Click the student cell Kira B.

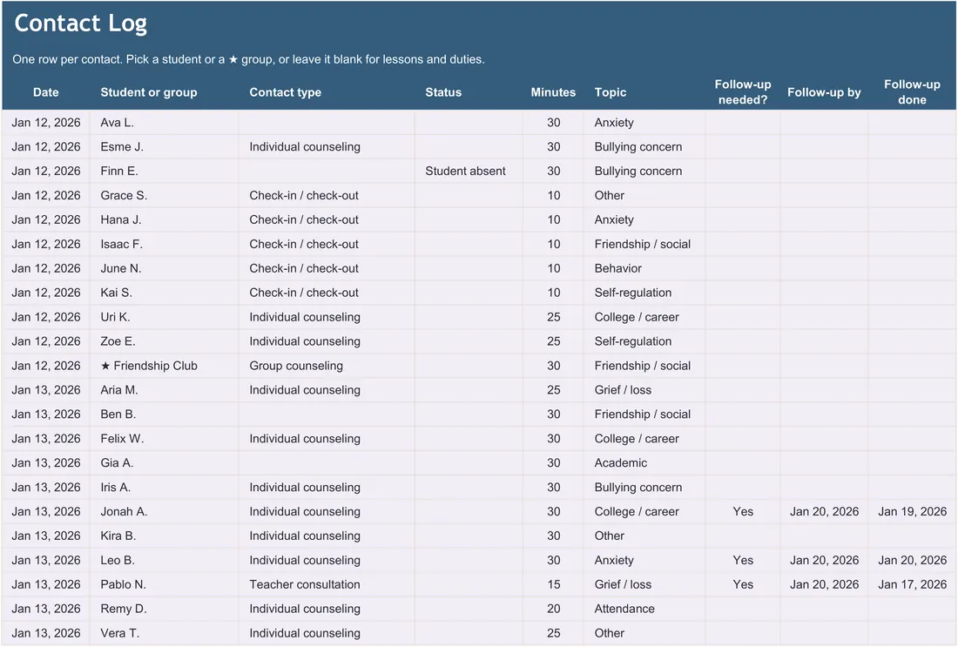[164, 536]
